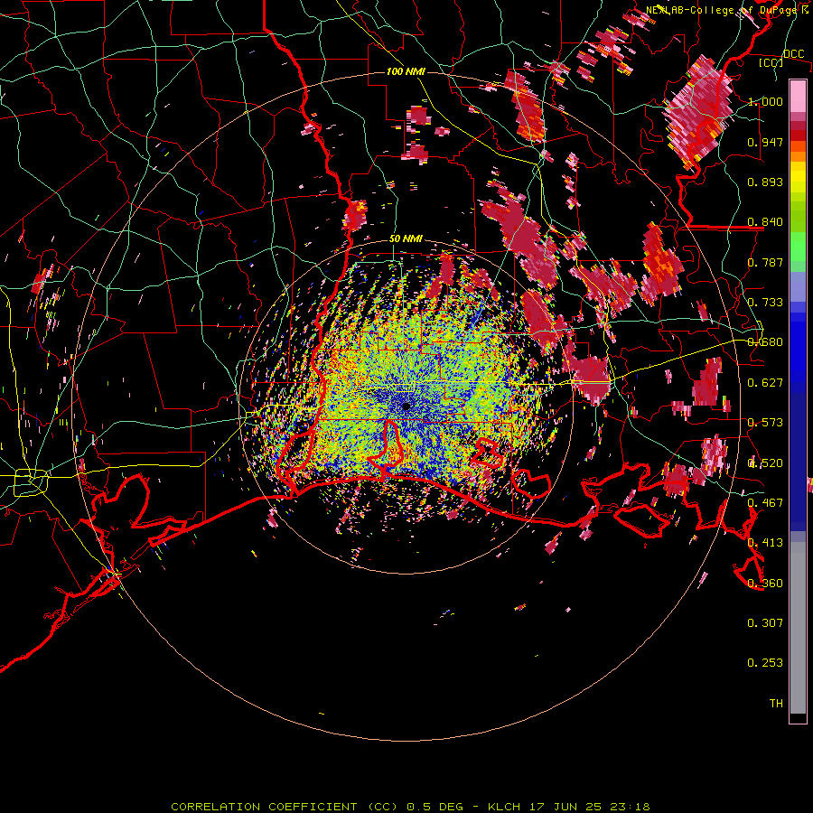
Task: Select the DCC product label above the color bar
Action: (793, 54)
